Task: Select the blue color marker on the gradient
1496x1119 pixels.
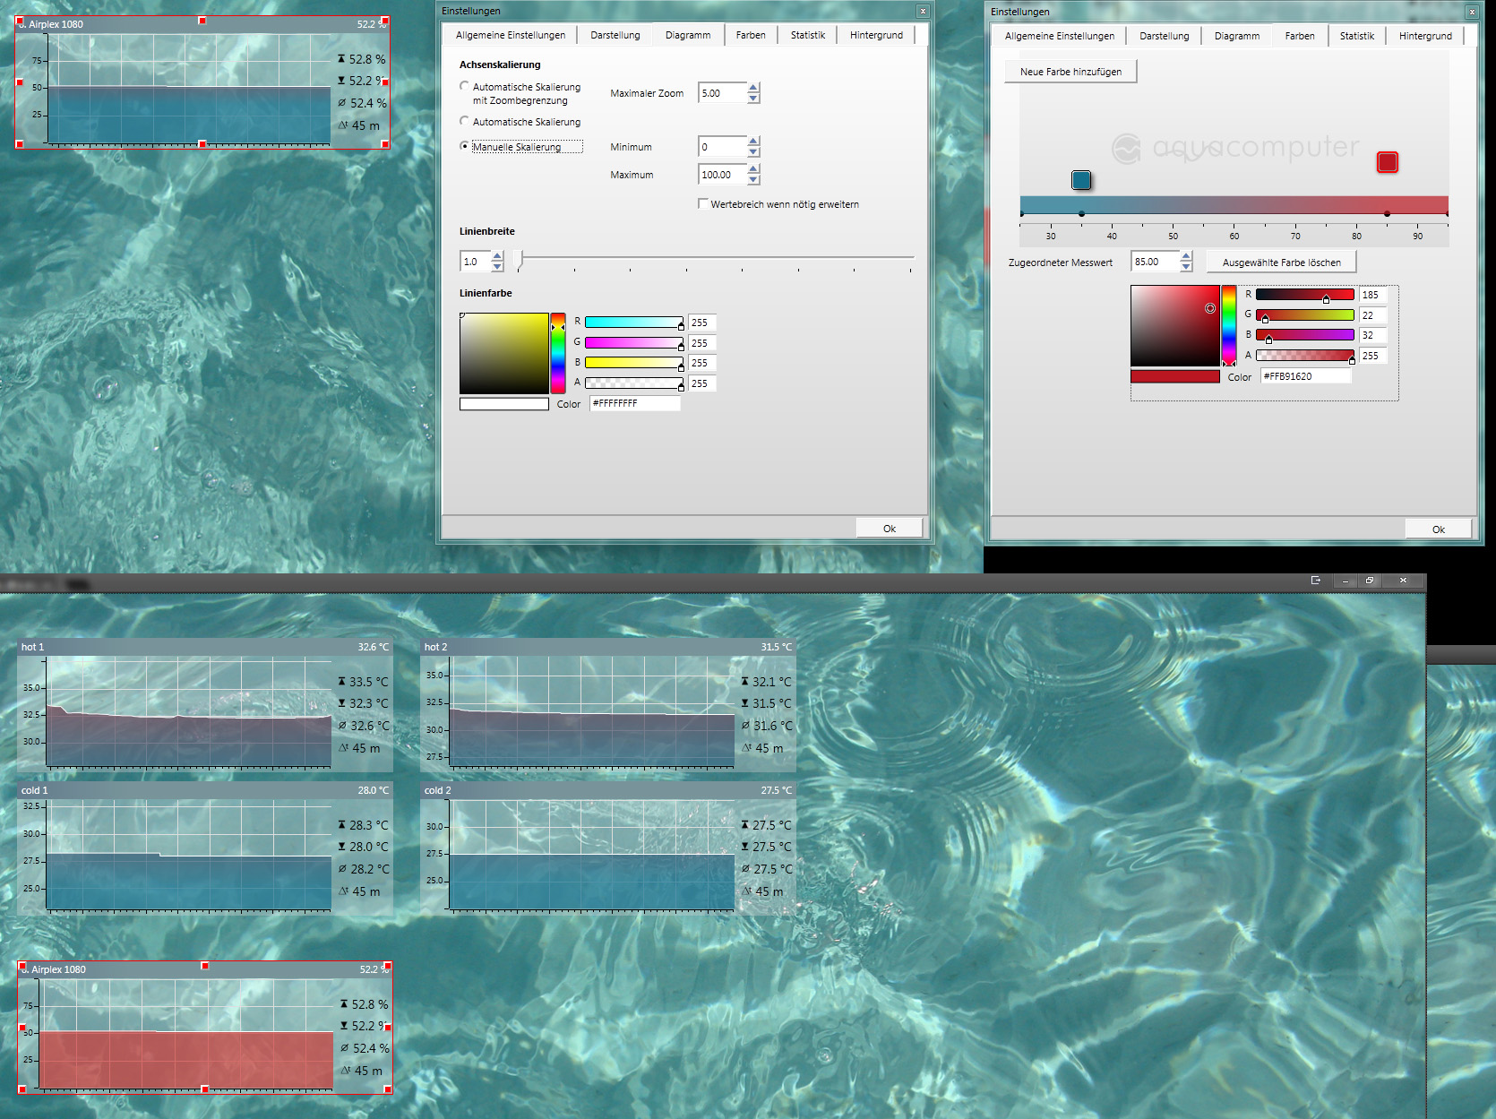Action: tap(1081, 180)
